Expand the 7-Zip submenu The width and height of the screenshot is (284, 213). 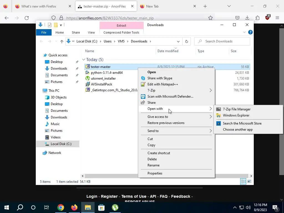(x=176, y=90)
